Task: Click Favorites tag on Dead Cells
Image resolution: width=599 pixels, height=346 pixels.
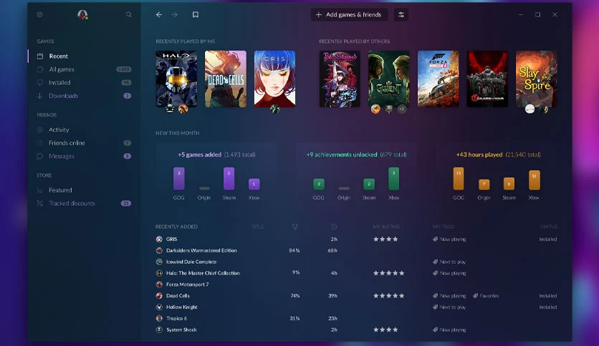Action: [x=486, y=296]
